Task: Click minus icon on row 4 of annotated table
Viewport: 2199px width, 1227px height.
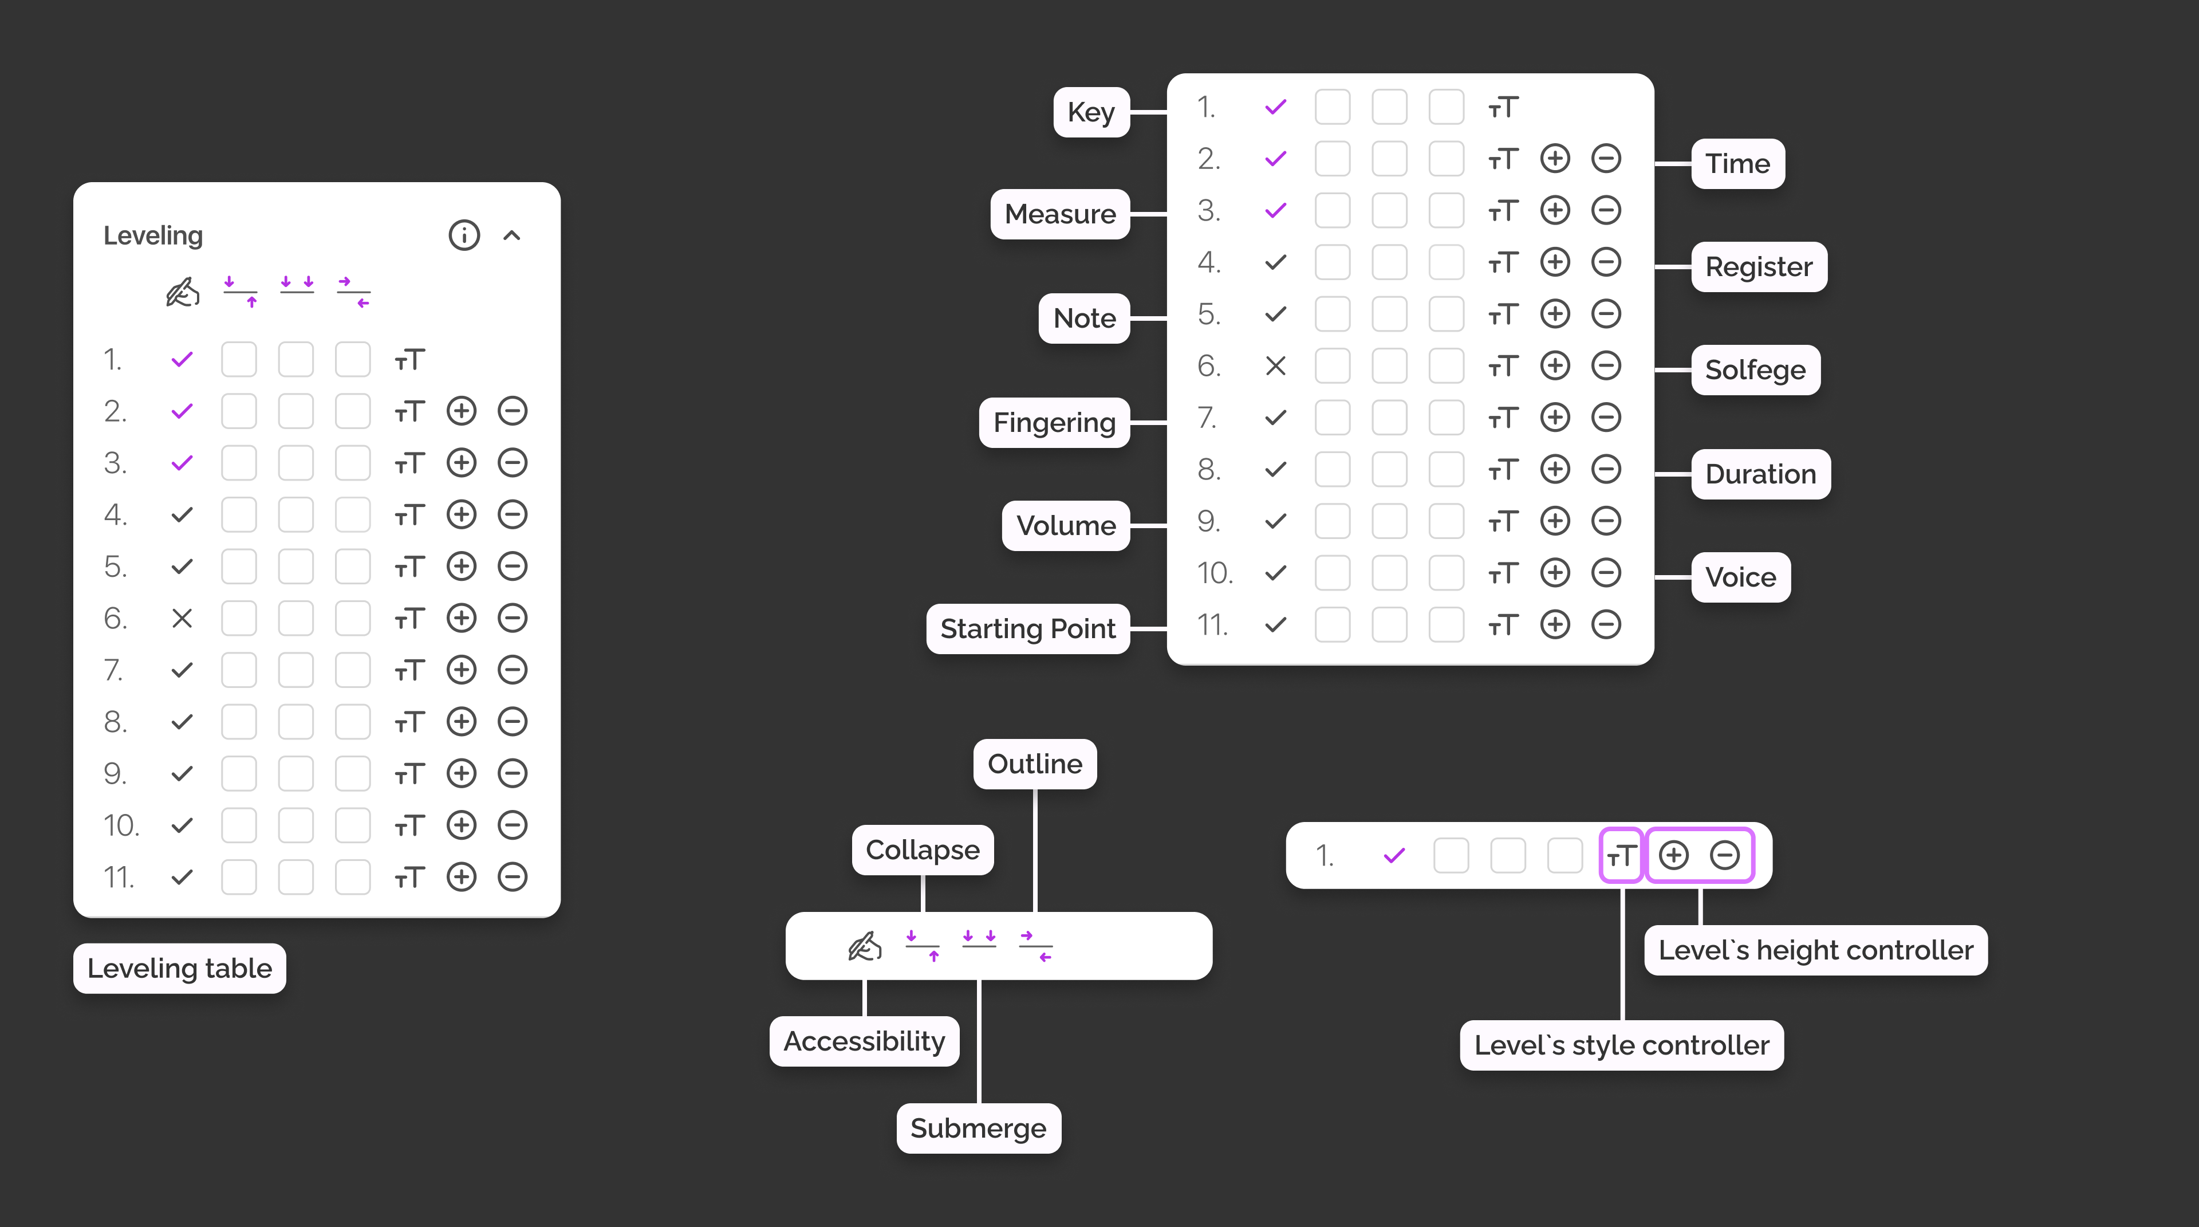Action: [x=1606, y=263]
